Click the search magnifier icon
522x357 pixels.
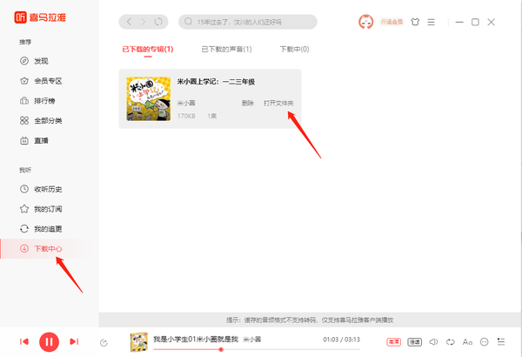(188, 22)
